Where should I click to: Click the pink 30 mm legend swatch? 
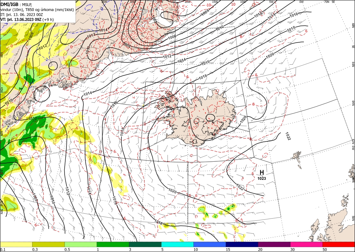307,244
